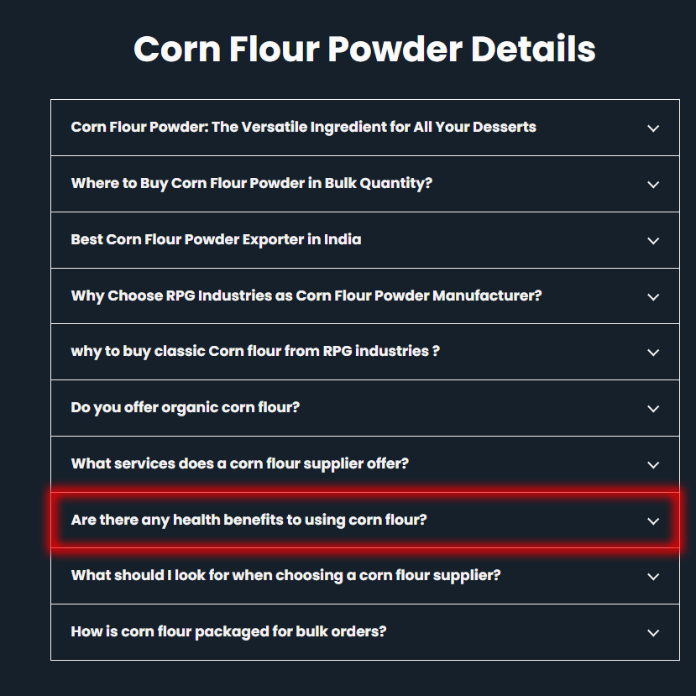Open 'What should I look for when choosing' question

point(285,576)
